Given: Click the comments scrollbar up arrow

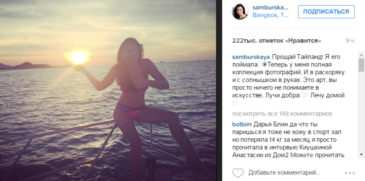Looking at the screenshot, I should click(x=361, y=55).
